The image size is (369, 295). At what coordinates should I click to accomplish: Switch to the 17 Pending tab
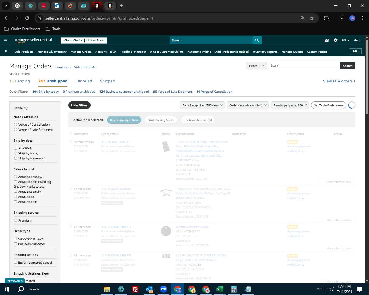[20, 81]
